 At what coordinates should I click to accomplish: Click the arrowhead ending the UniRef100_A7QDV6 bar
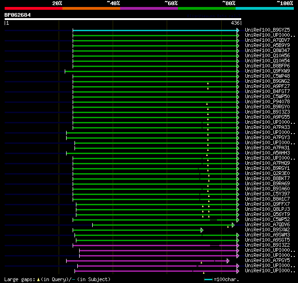(x=233, y=225)
